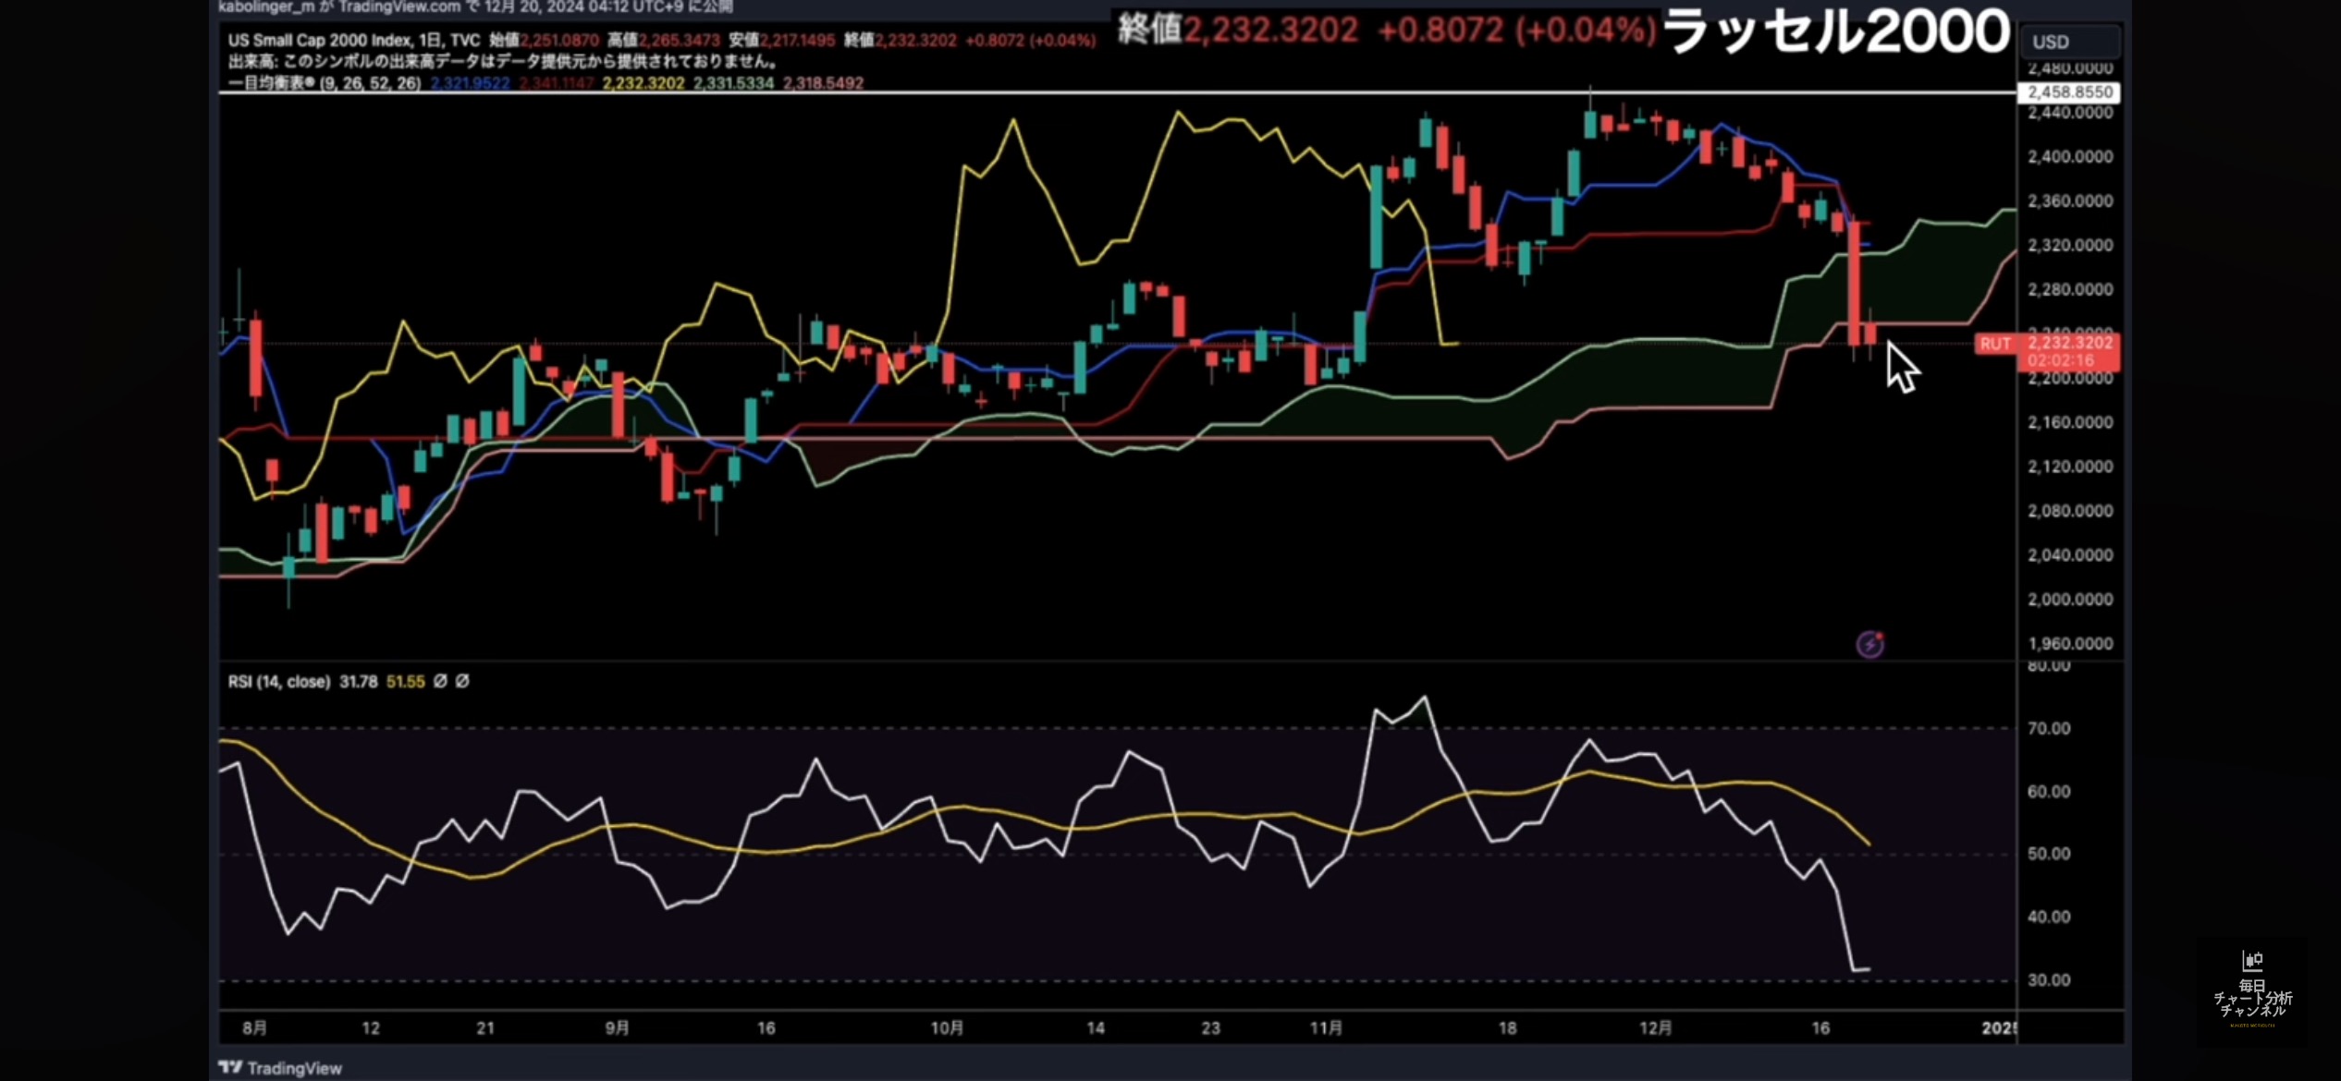The width and height of the screenshot is (2341, 1081).
Task: Click the RSI value 31.78
Action: 359,682
